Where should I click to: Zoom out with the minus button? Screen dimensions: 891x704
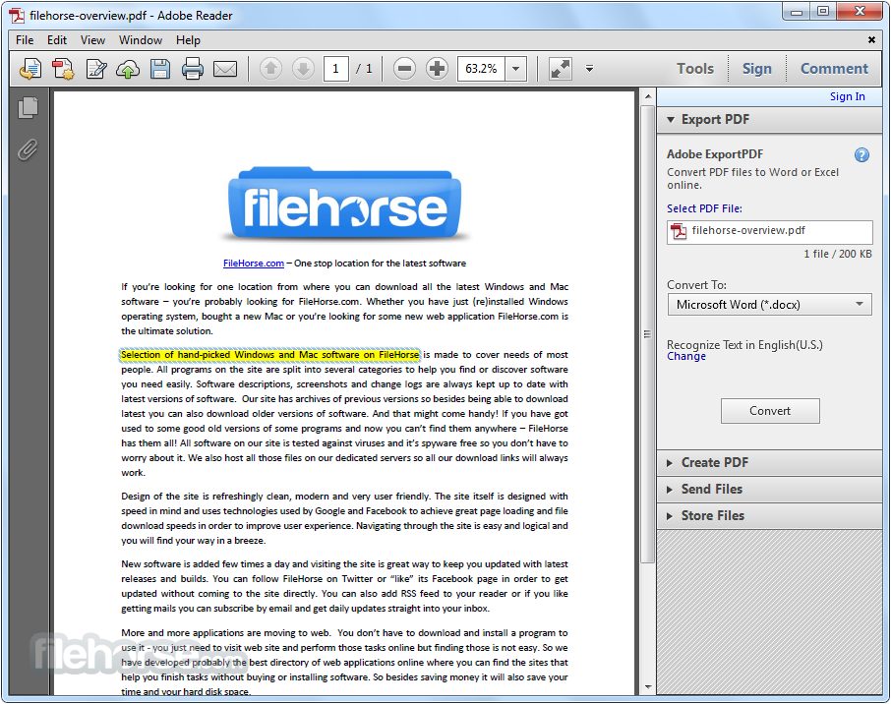click(x=404, y=69)
